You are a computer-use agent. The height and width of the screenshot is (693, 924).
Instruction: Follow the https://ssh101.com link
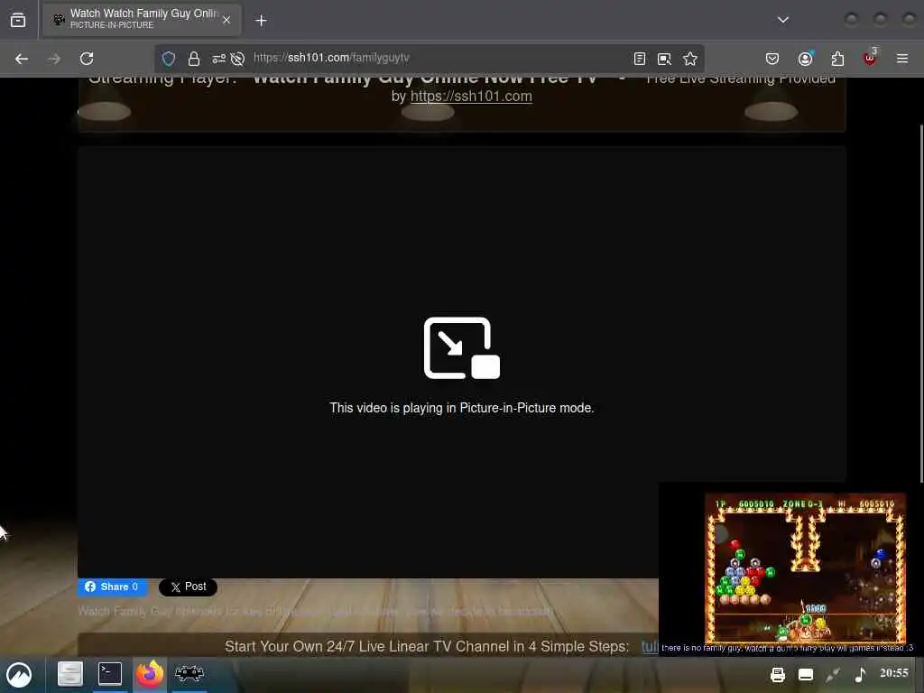(471, 96)
